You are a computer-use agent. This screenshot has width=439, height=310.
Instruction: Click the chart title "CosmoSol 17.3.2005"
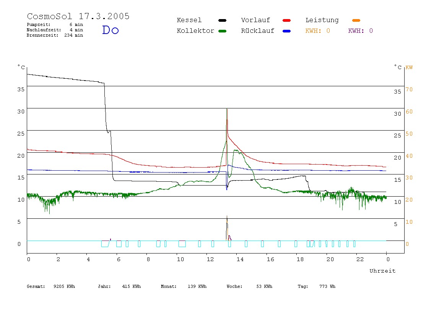[x=78, y=16]
